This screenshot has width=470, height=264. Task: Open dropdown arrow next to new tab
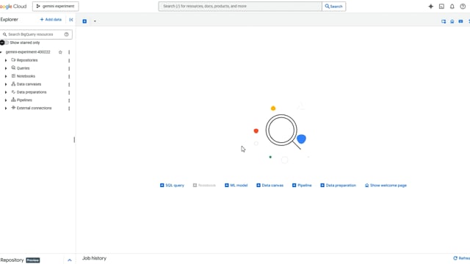(x=95, y=21)
